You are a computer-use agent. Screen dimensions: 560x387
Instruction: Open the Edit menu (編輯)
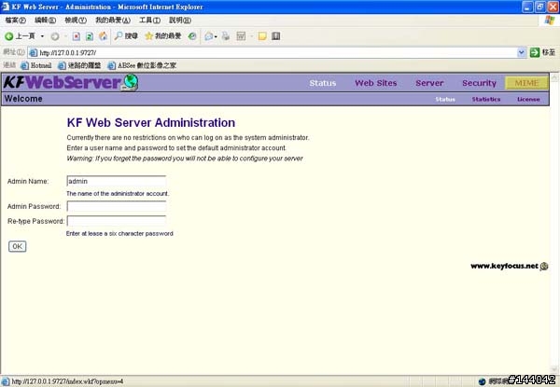pos(46,21)
